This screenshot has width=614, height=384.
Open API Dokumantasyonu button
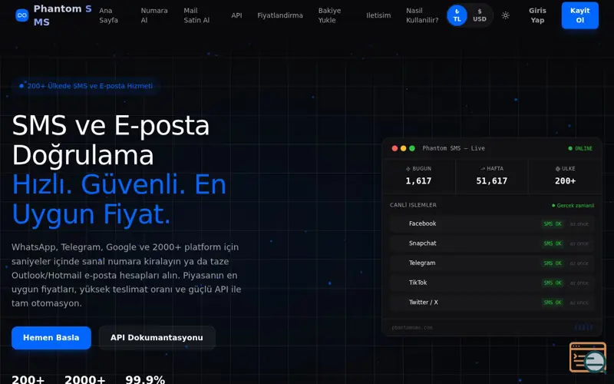[157, 338]
